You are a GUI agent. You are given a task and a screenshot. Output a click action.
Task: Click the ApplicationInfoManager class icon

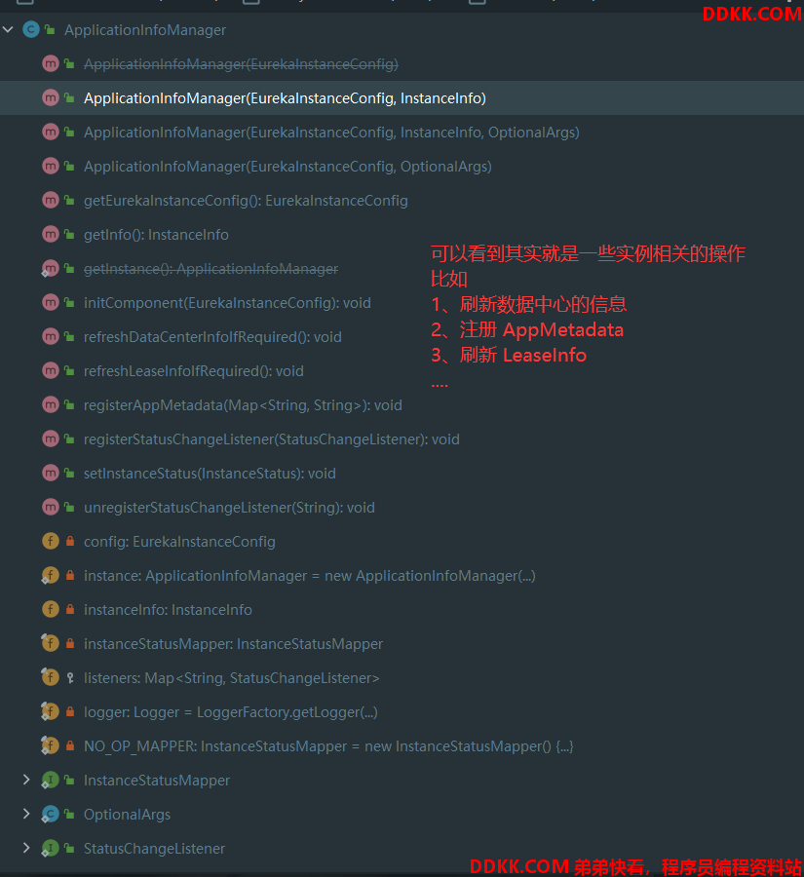coord(31,29)
